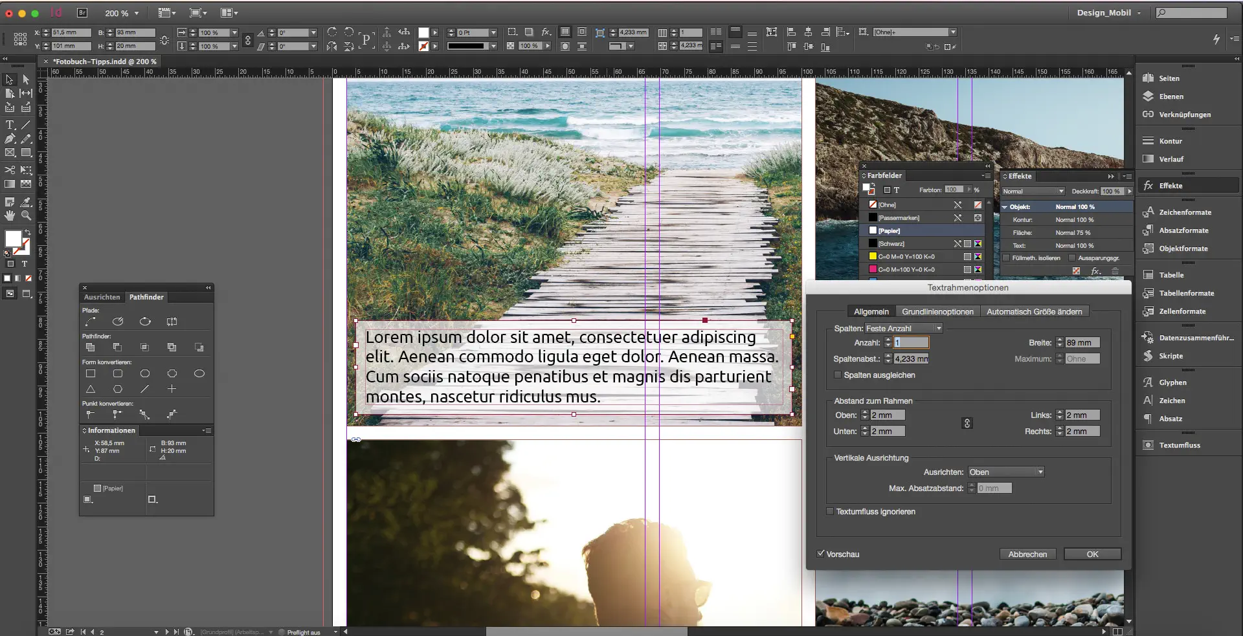Edit the Anzahl column count field
This screenshot has width=1243, height=636.
click(912, 342)
